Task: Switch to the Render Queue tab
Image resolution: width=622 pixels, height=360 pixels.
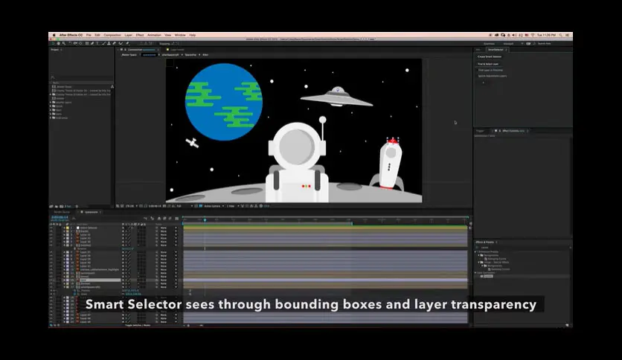Action: [x=62, y=212]
